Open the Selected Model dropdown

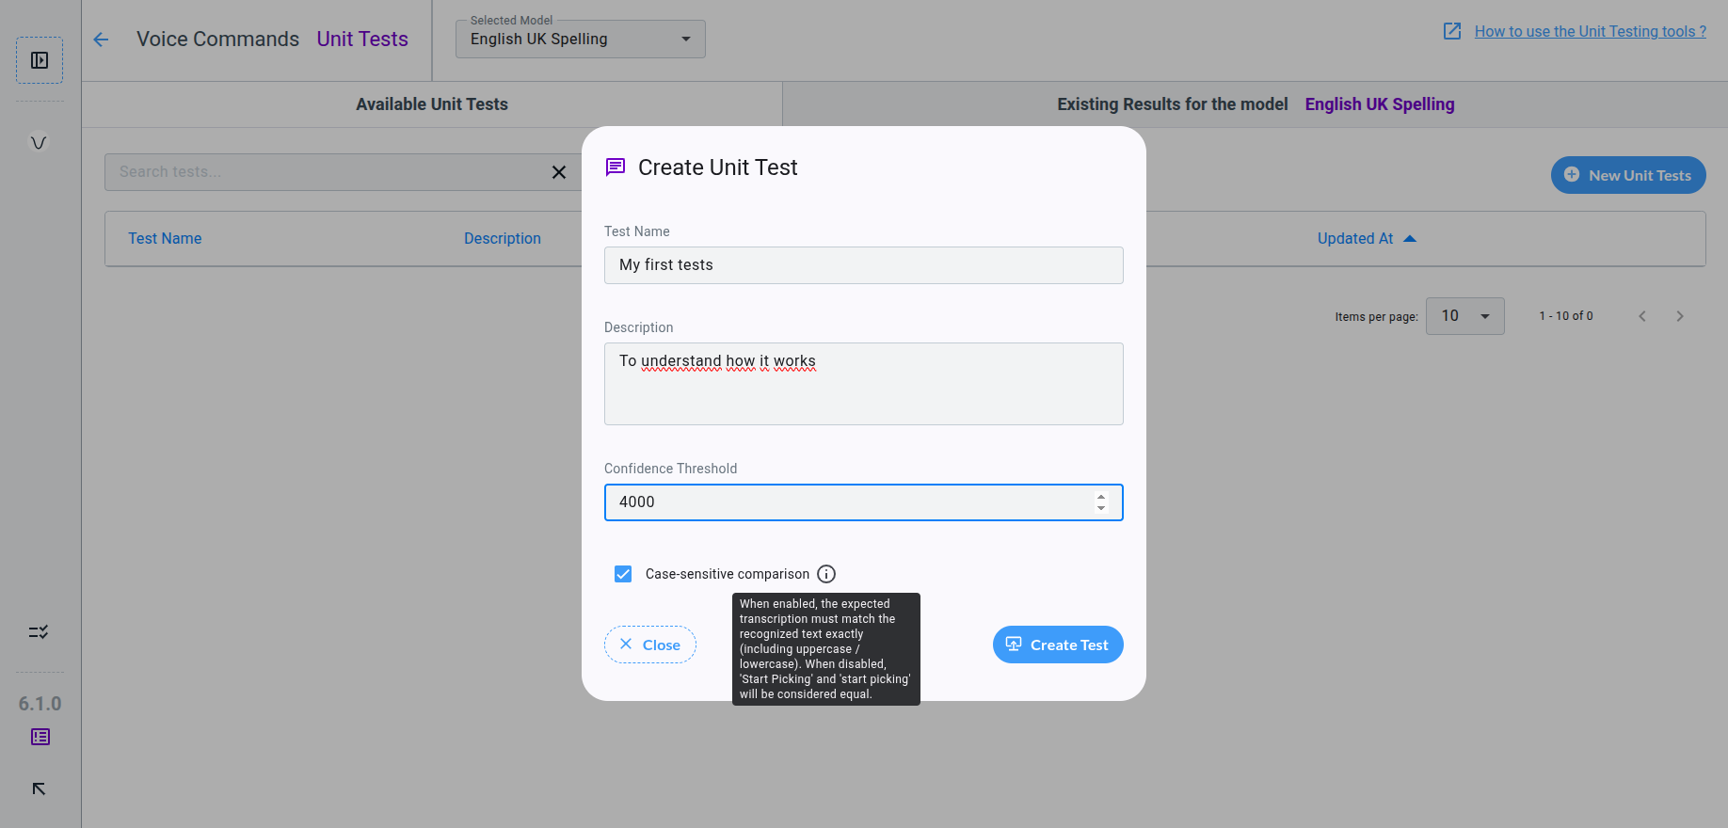tap(580, 40)
